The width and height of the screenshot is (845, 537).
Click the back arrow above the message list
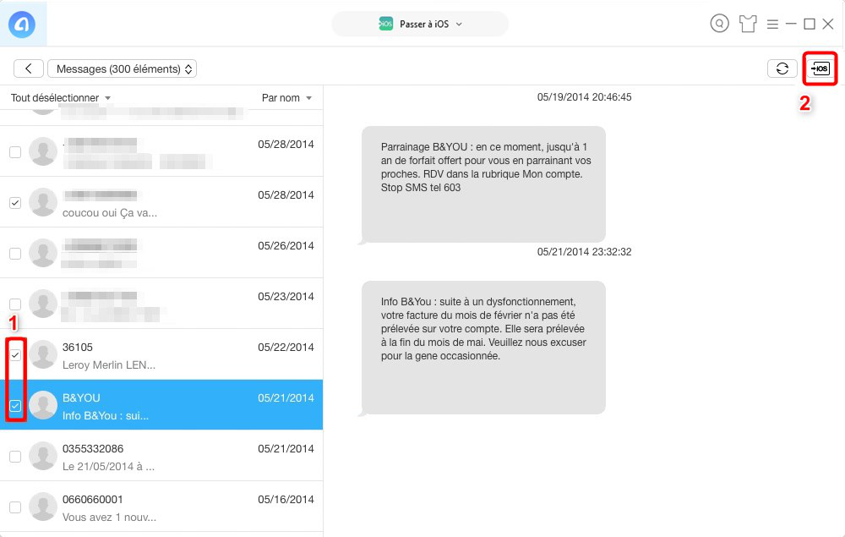[x=28, y=68]
